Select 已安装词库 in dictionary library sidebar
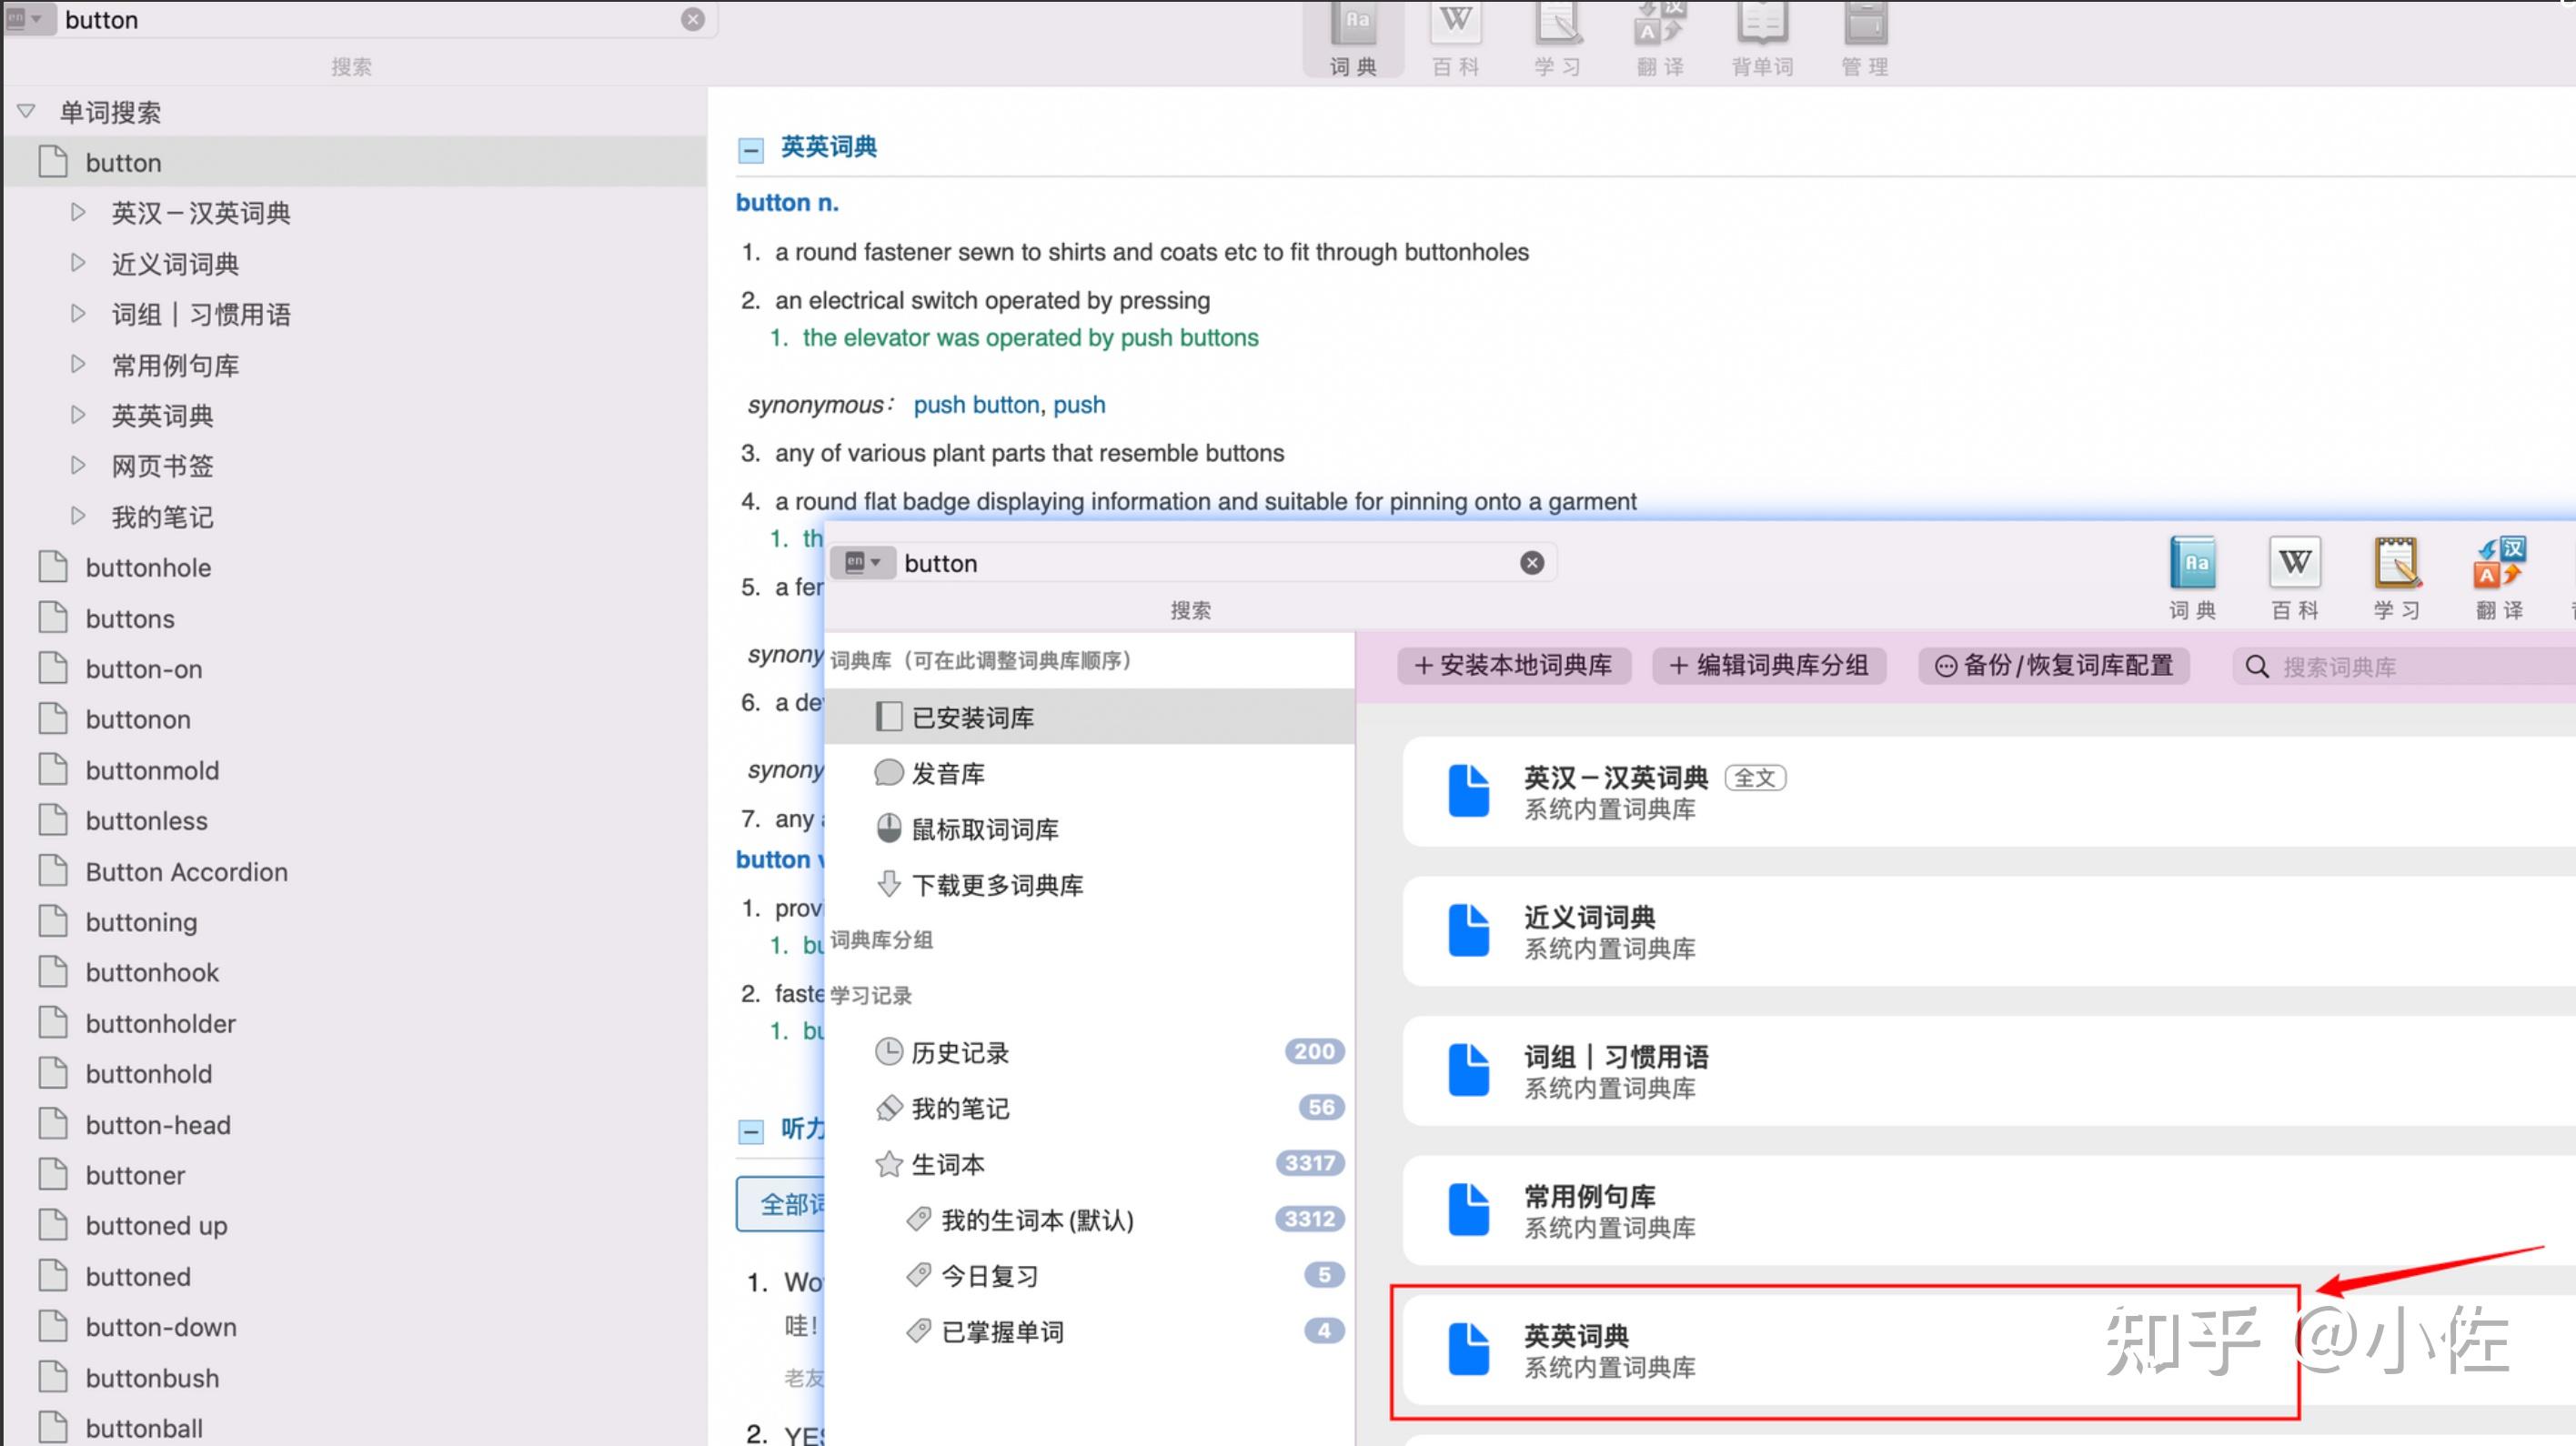The height and width of the screenshot is (1446, 2576). tap(1090, 716)
